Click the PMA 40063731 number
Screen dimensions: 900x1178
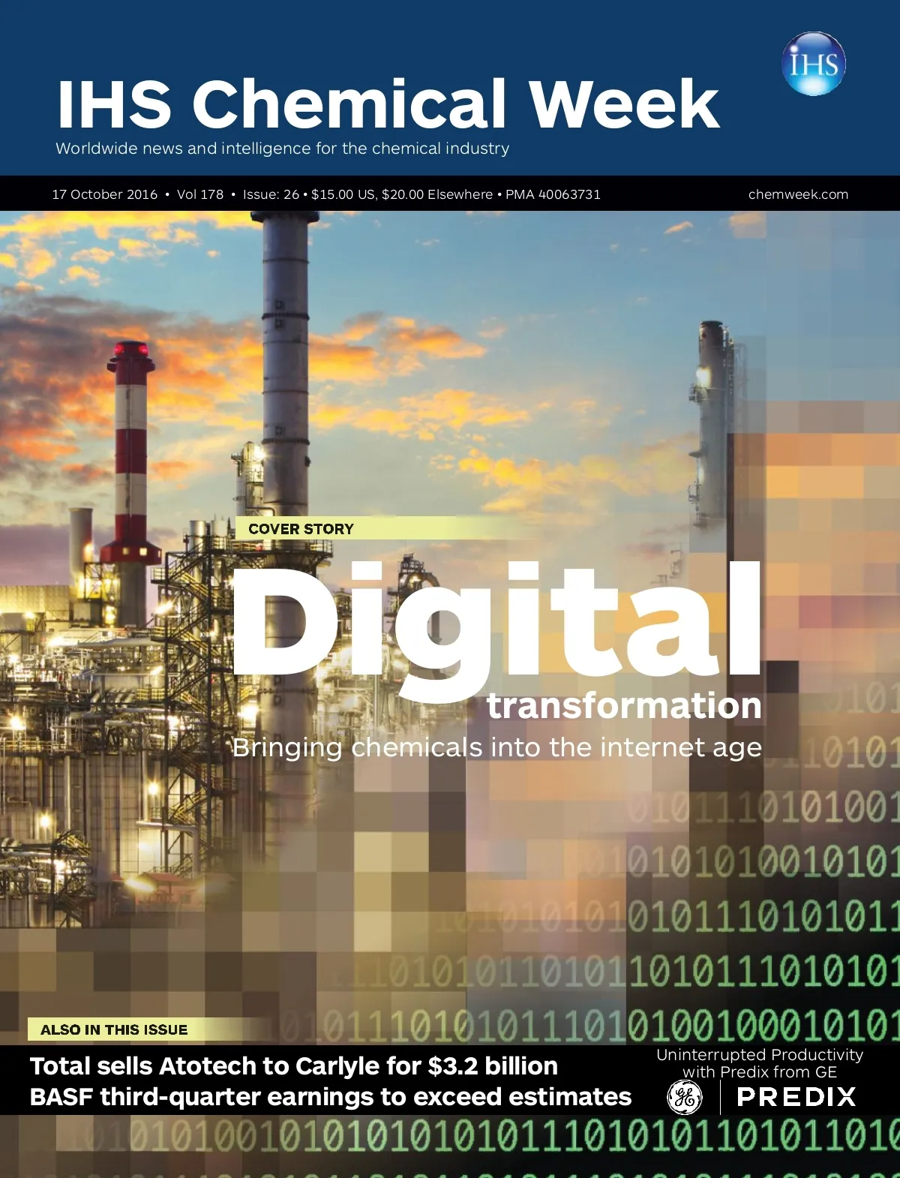(x=553, y=194)
